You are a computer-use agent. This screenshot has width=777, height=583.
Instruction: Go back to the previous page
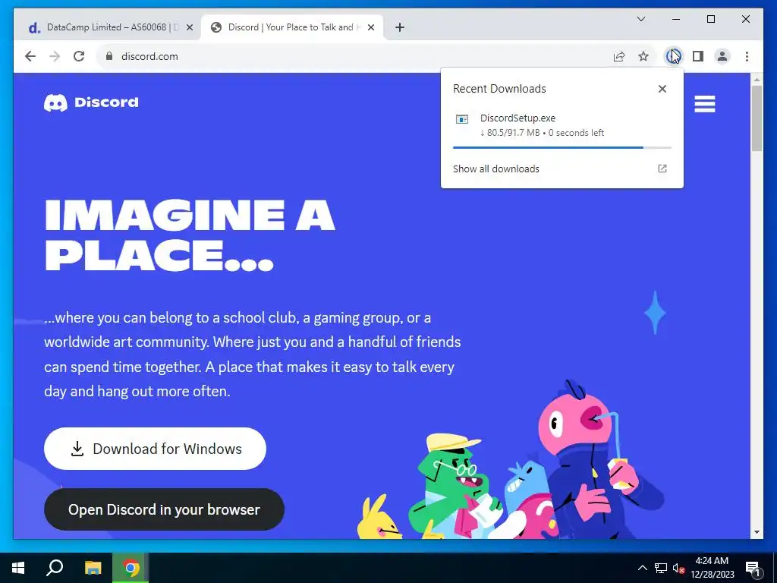30,56
